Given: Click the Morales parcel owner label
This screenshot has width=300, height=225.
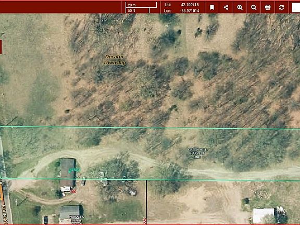Looking at the screenshot, I should point(77,220).
